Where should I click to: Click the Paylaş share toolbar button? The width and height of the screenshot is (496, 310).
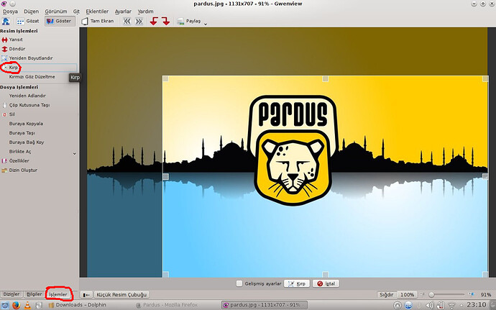189,21
